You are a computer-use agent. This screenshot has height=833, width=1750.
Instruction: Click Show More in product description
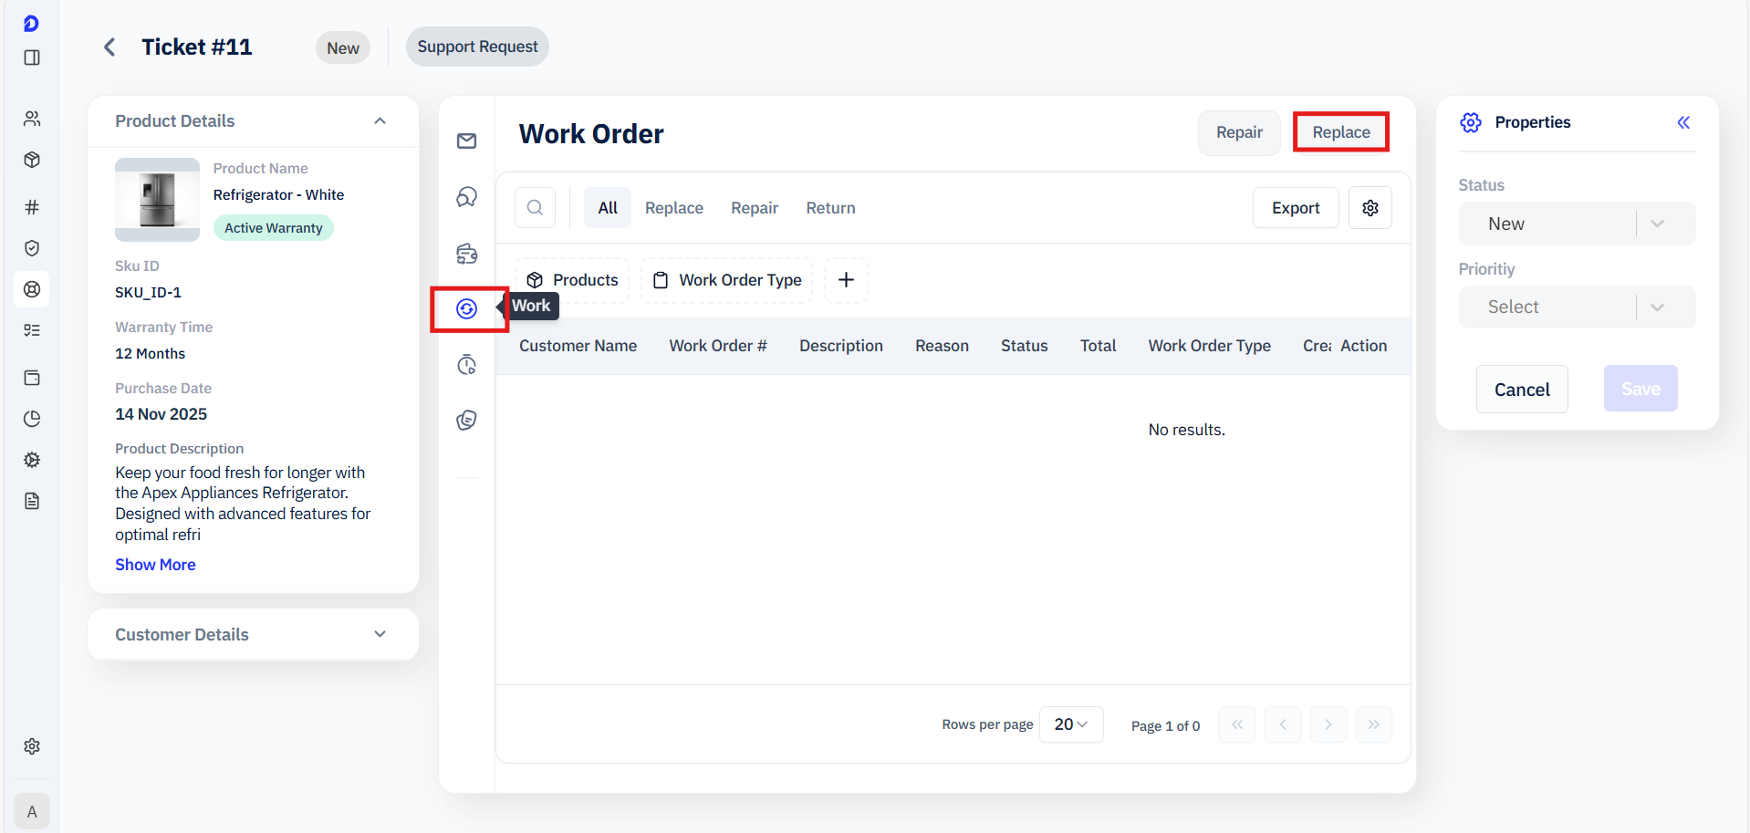pos(155,565)
